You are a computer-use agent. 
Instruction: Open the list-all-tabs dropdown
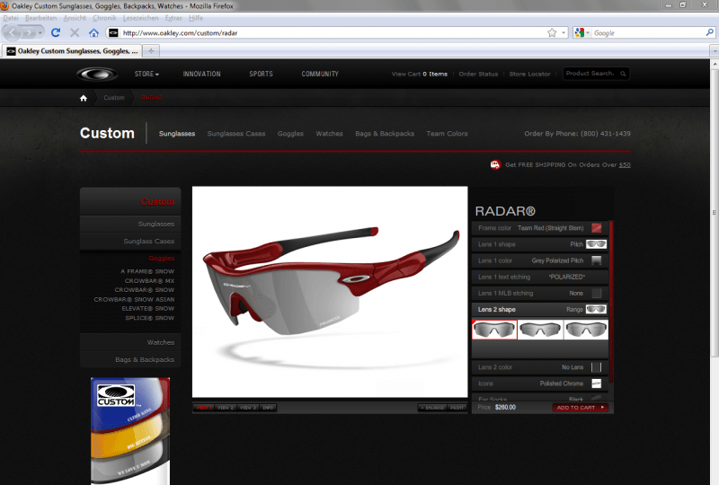(x=714, y=51)
